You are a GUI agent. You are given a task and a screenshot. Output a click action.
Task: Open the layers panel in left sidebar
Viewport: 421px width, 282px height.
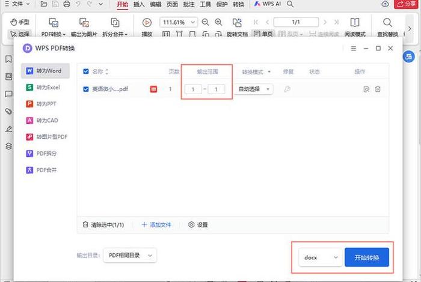8,146
